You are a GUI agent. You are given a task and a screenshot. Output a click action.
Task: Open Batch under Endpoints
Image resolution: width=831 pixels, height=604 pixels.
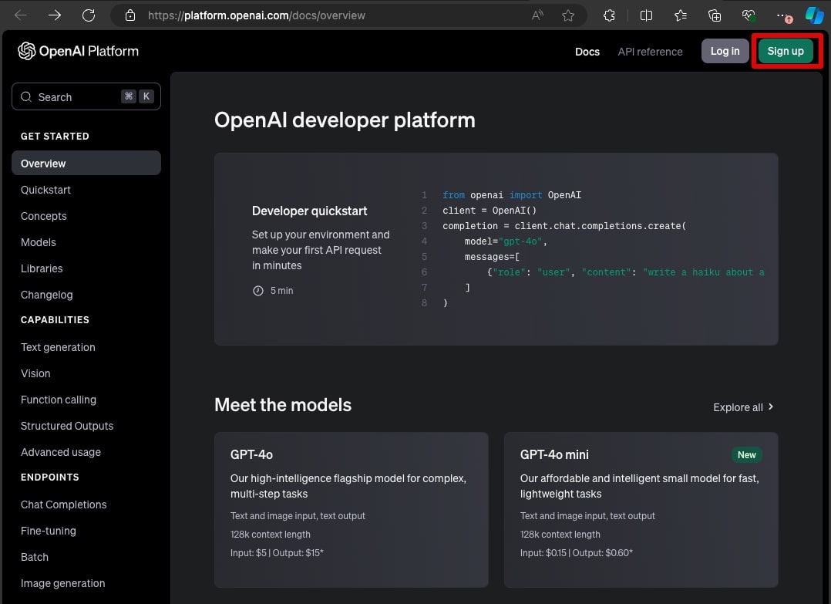(35, 558)
